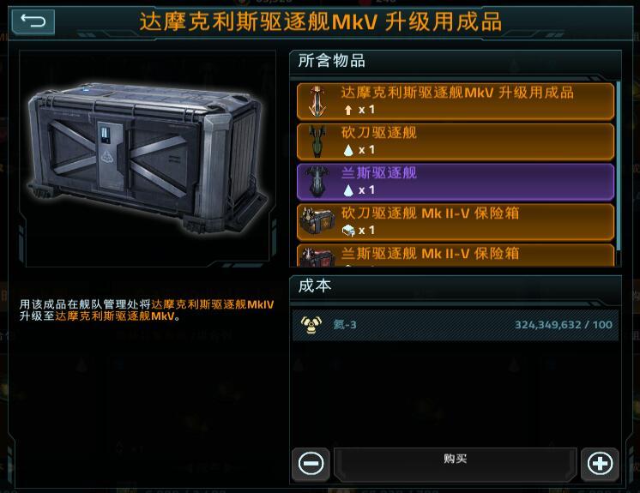The width and height of the screenshot is (640, 493).
Task: Open the 砍刀驱逐舰 Mk II-V 保险箱 entry
Action: pos(456,222)
